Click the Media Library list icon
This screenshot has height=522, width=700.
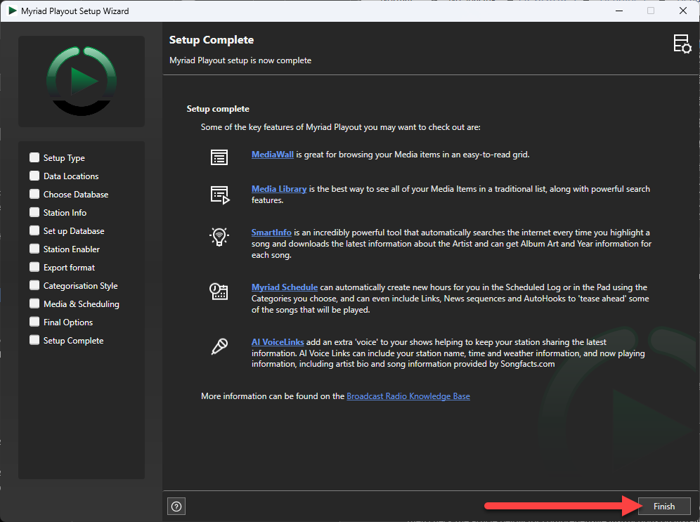pyautogui.click(x=220, y=195)
